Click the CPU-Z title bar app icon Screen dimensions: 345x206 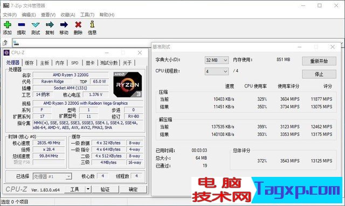pyautogui.click(x=6, y=53)
